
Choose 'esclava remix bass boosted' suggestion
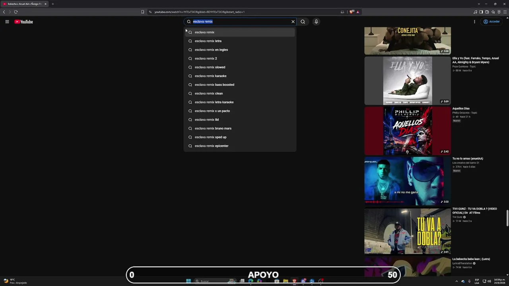pos(240,85)
